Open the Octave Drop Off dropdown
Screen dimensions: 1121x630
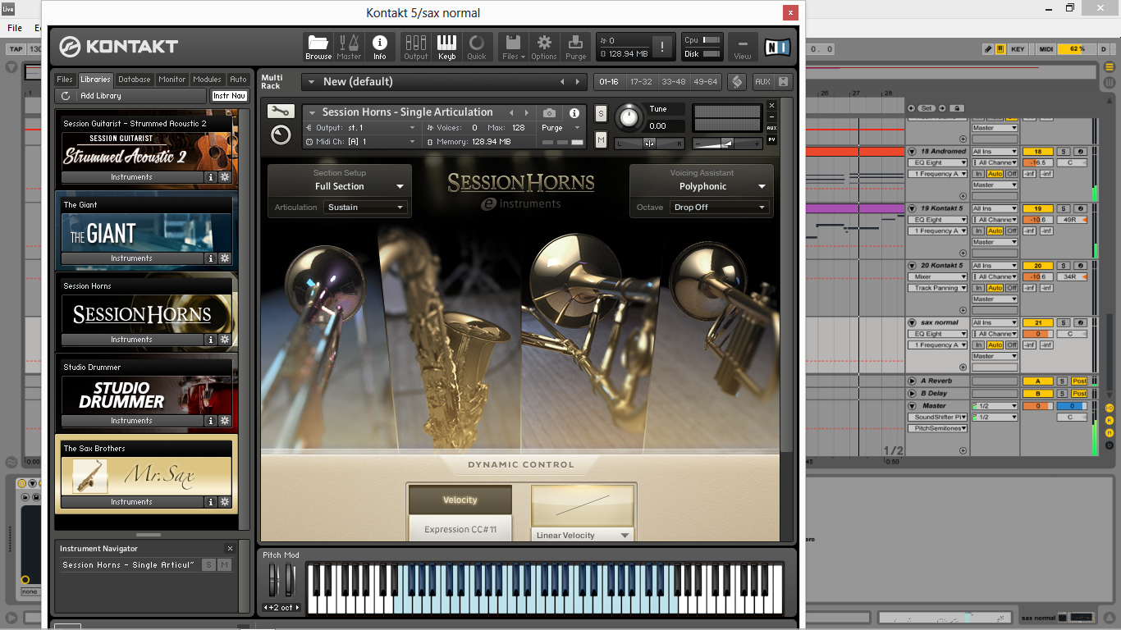720,207
